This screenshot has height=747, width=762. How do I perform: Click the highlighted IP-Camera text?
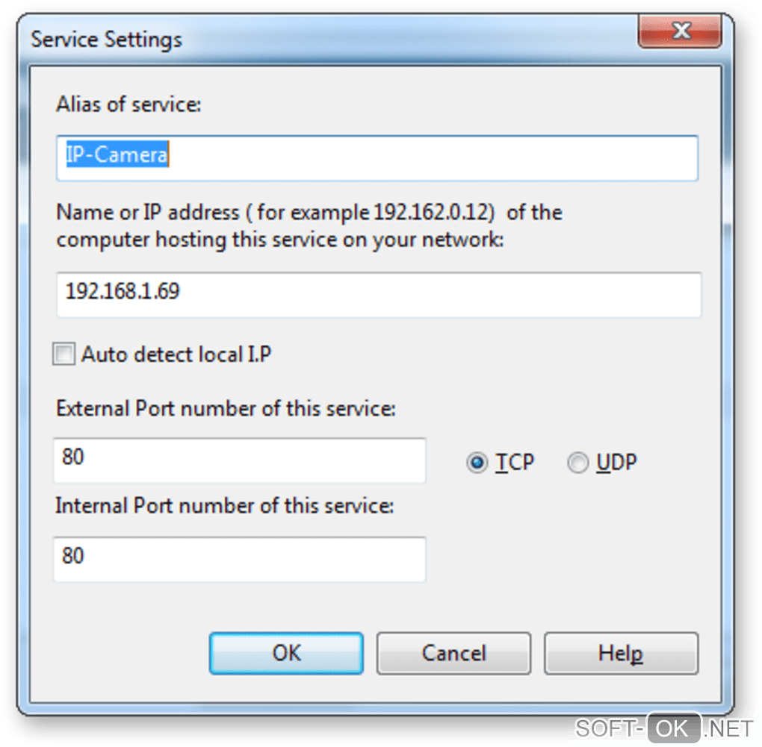click(117, 154)
